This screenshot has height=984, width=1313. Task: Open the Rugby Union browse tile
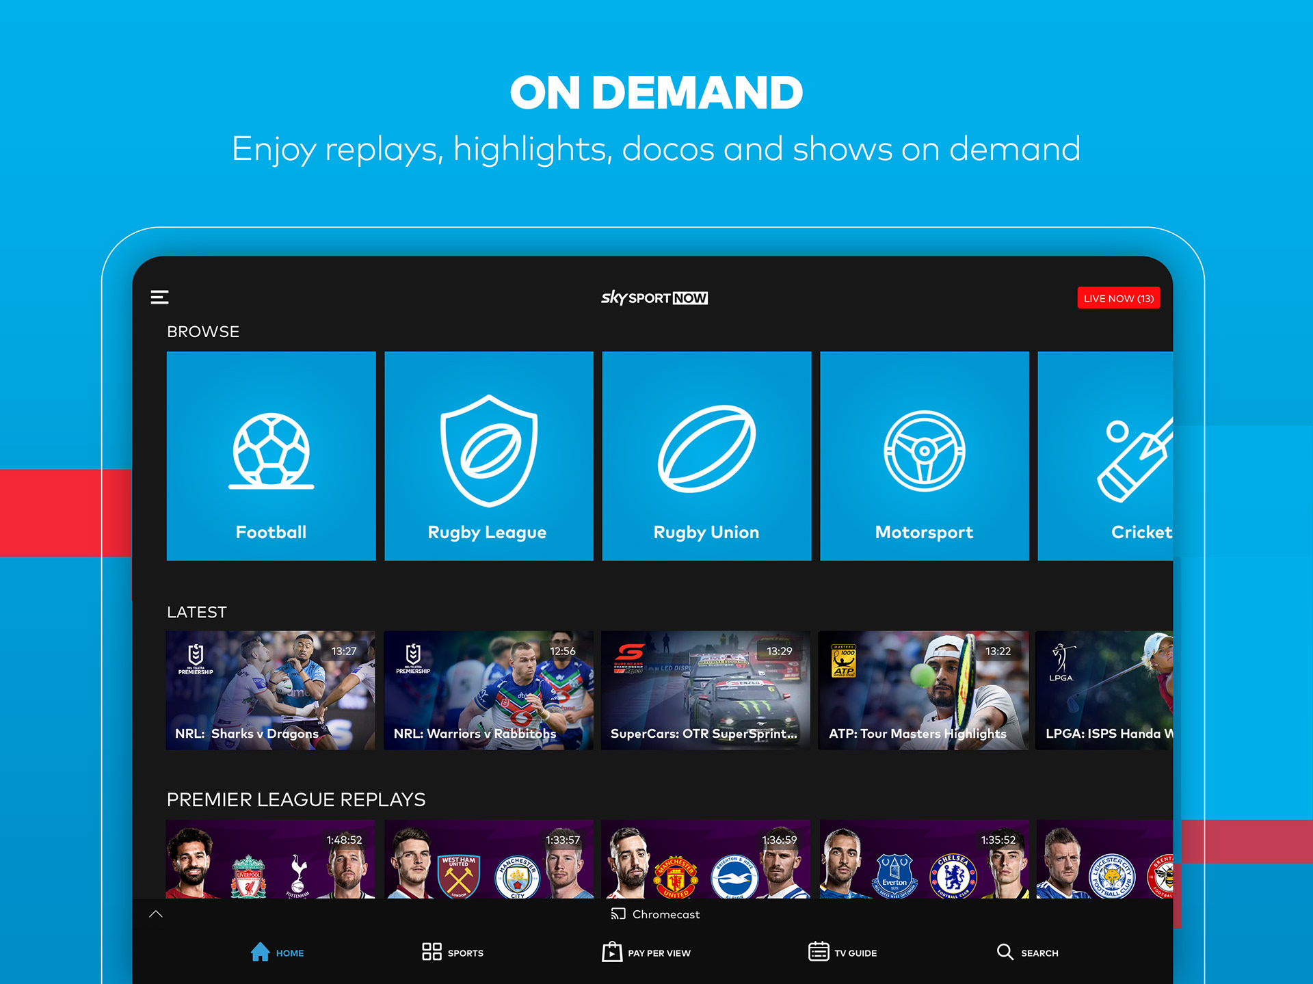[x=706, y=456]
